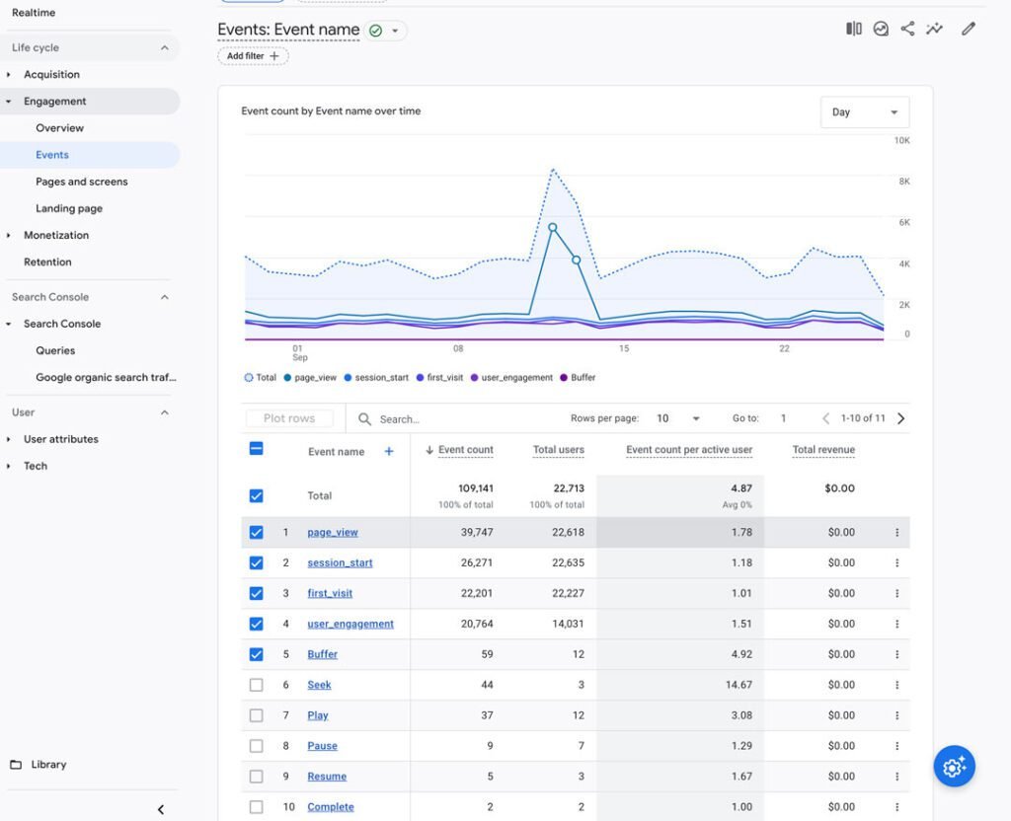Image resolution: width=1011 pixels, height=821 pixels.
Task: Click the Insights trend icon in toolbar
Action: point(881,29)
